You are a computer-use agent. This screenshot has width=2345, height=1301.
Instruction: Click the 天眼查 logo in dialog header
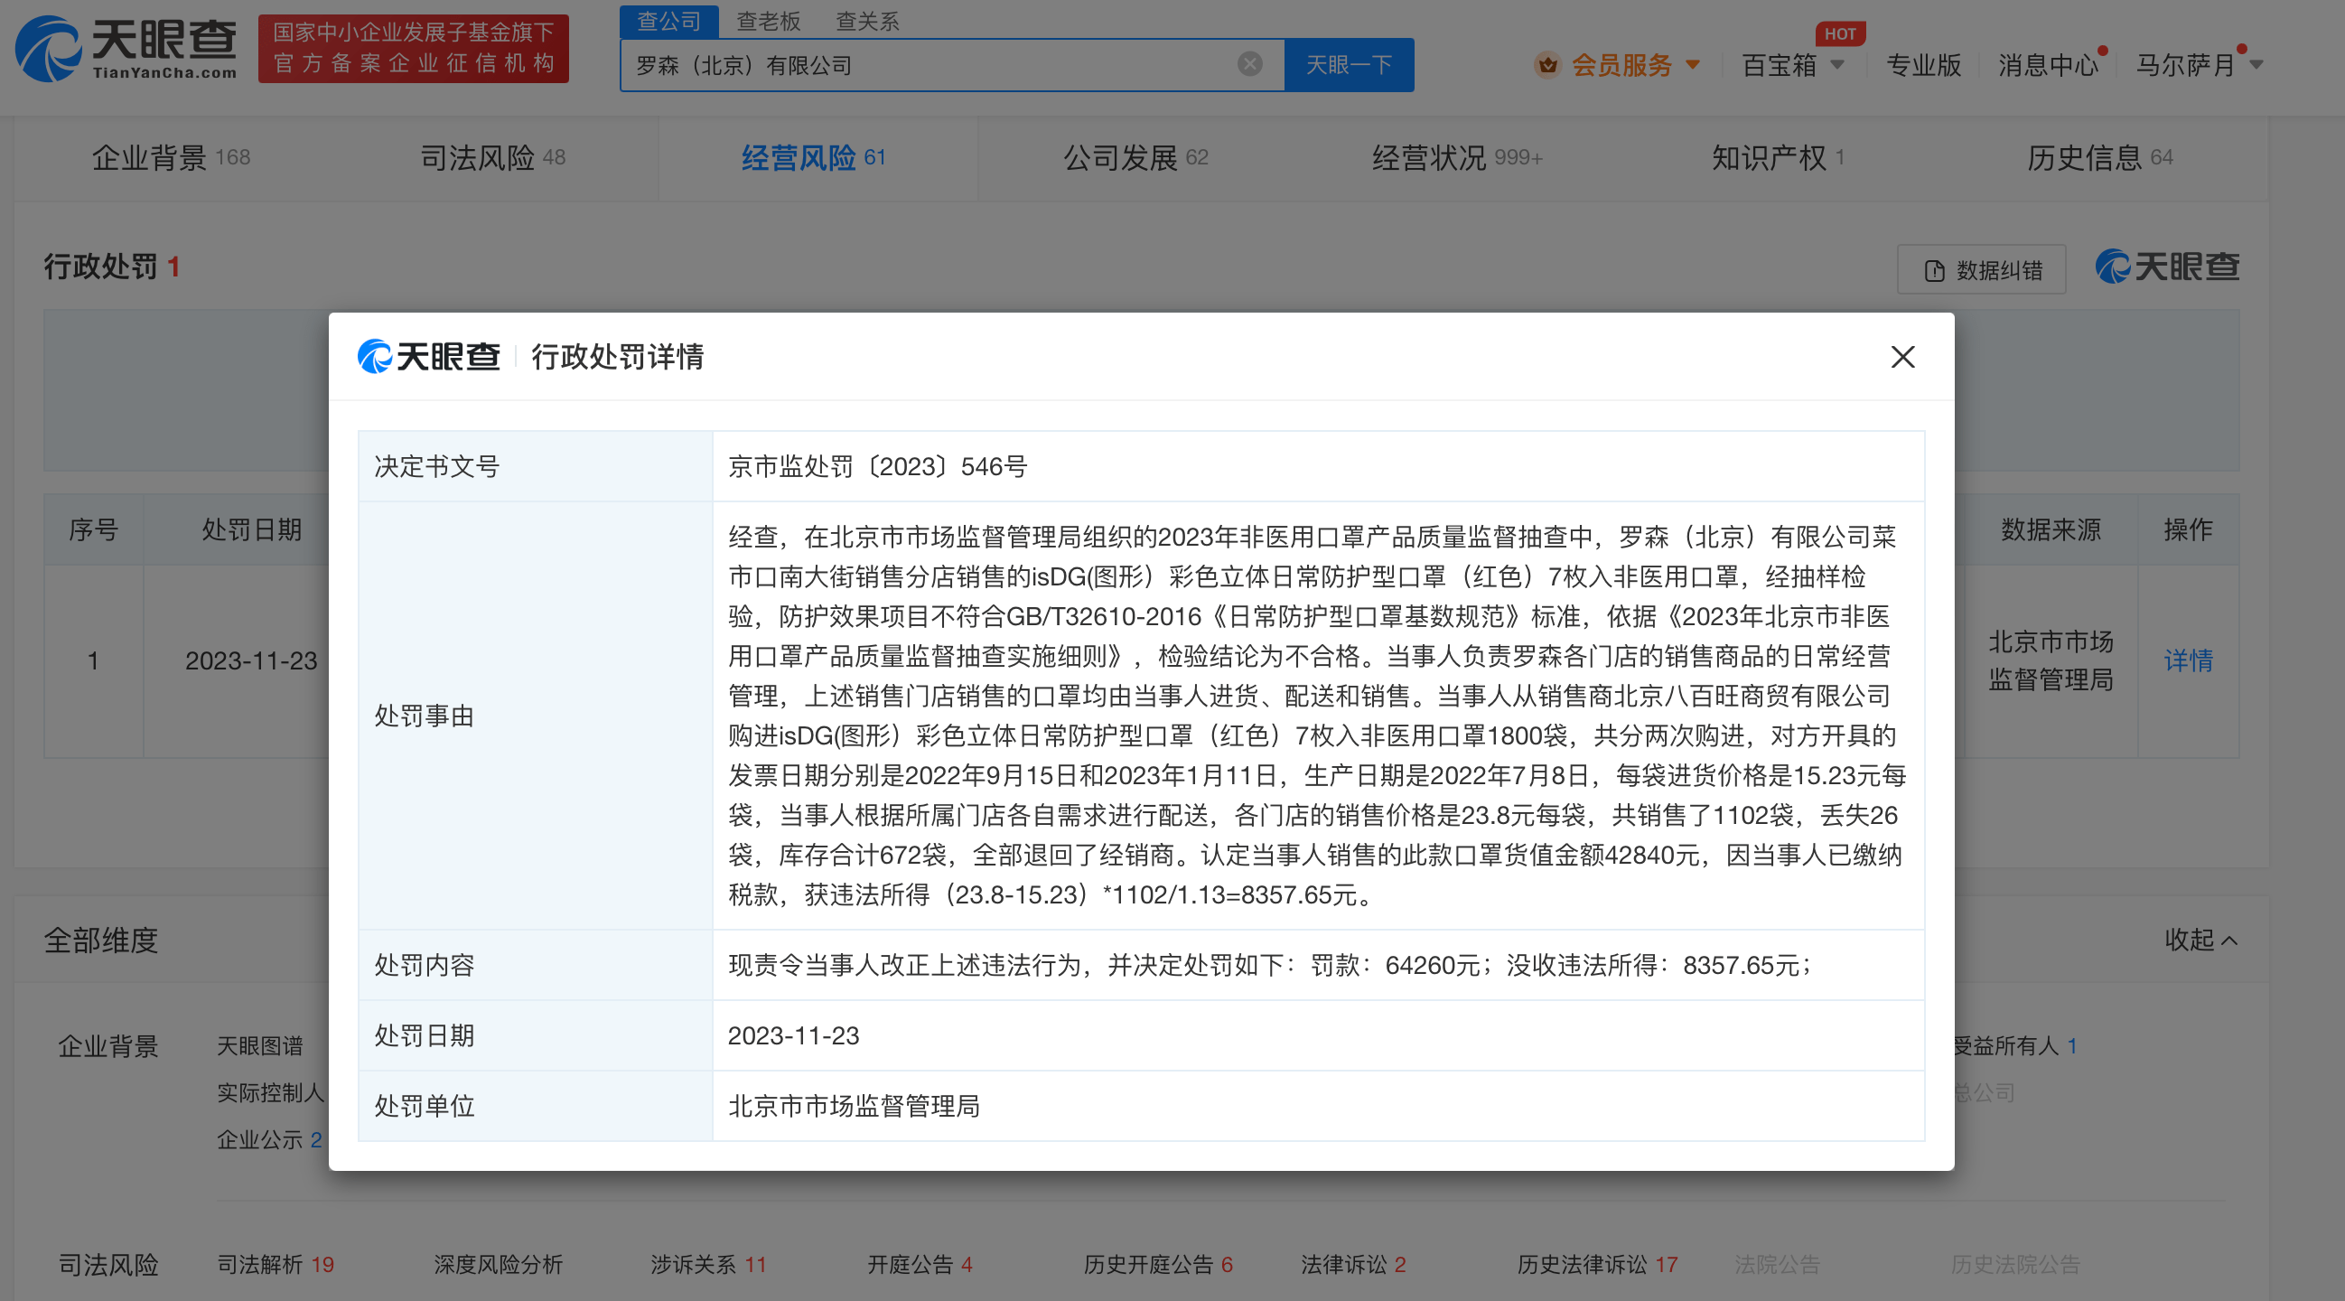429,357
